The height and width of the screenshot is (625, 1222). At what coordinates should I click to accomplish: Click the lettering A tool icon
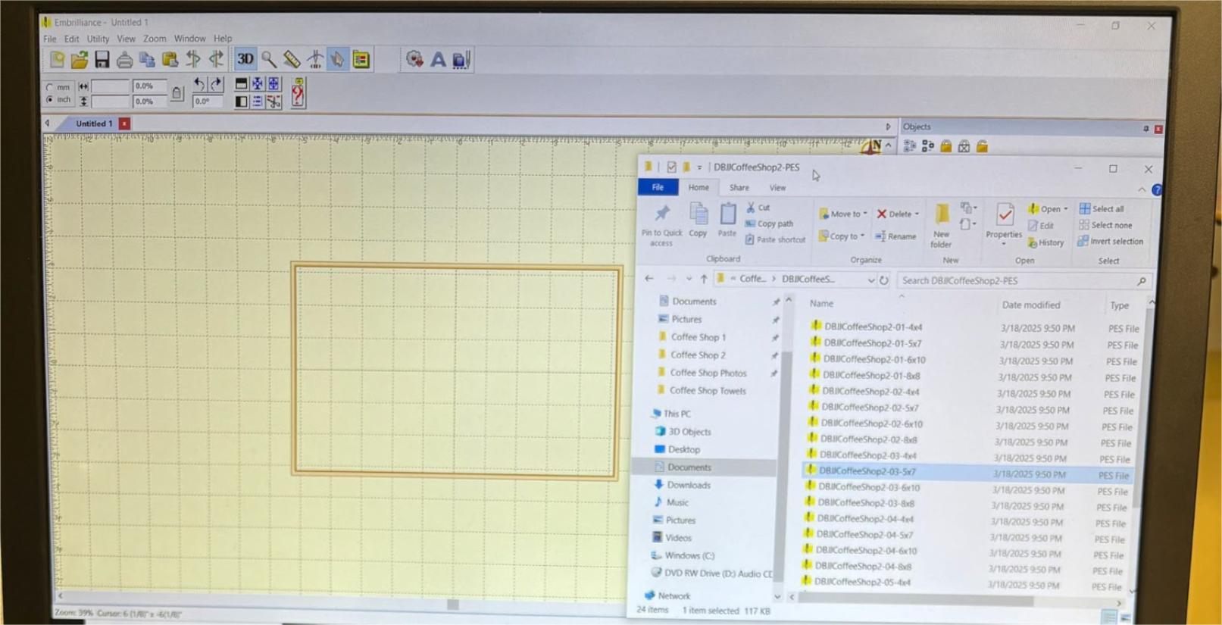pyautogui.click(x=438, y=59)
